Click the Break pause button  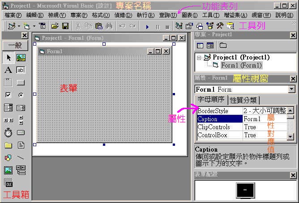tap(158, 27)
